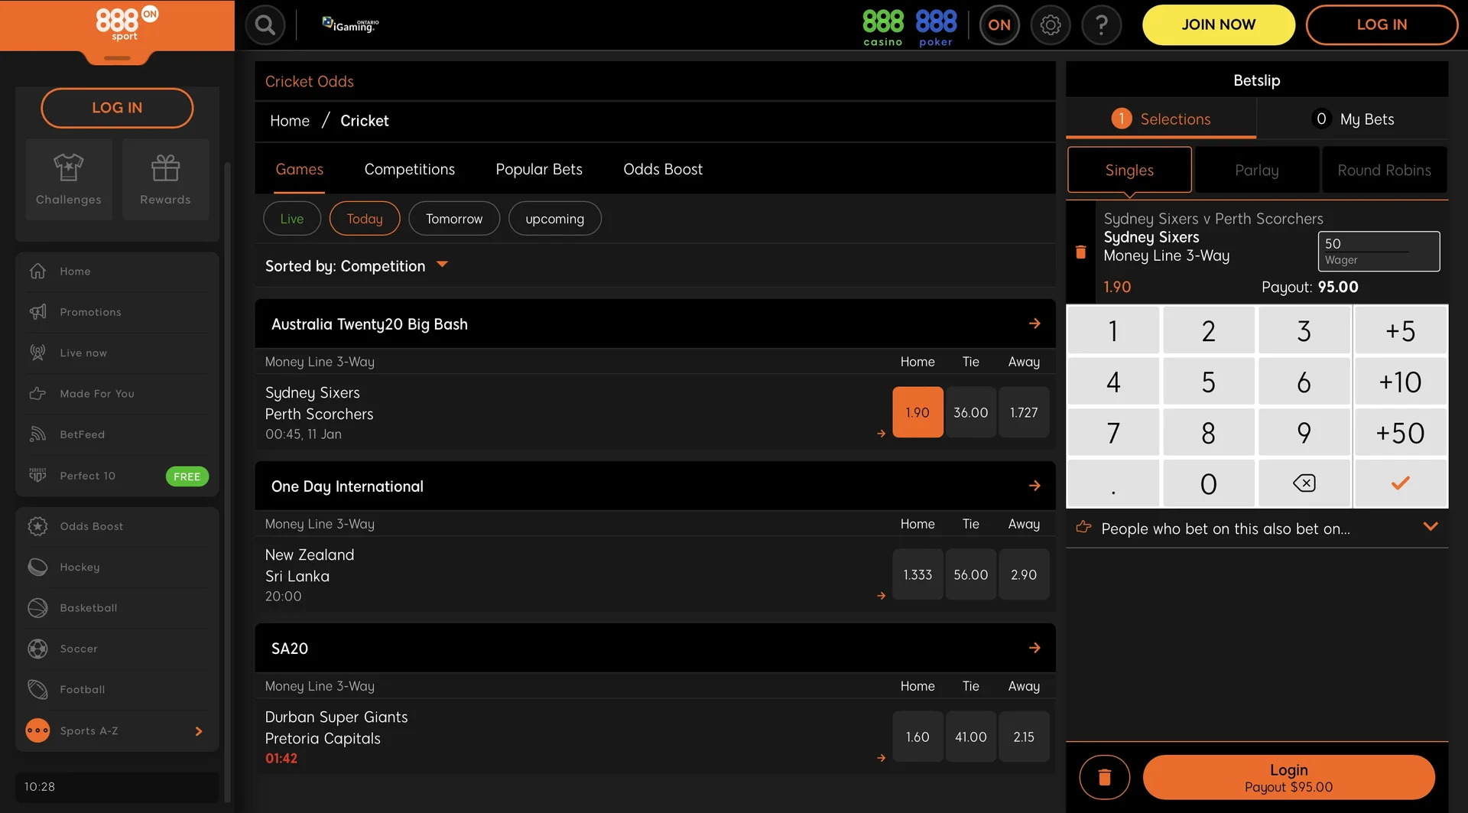Switch to Popular Bets tab
The height and width of the screenshot is (813, 1468).
538,169
